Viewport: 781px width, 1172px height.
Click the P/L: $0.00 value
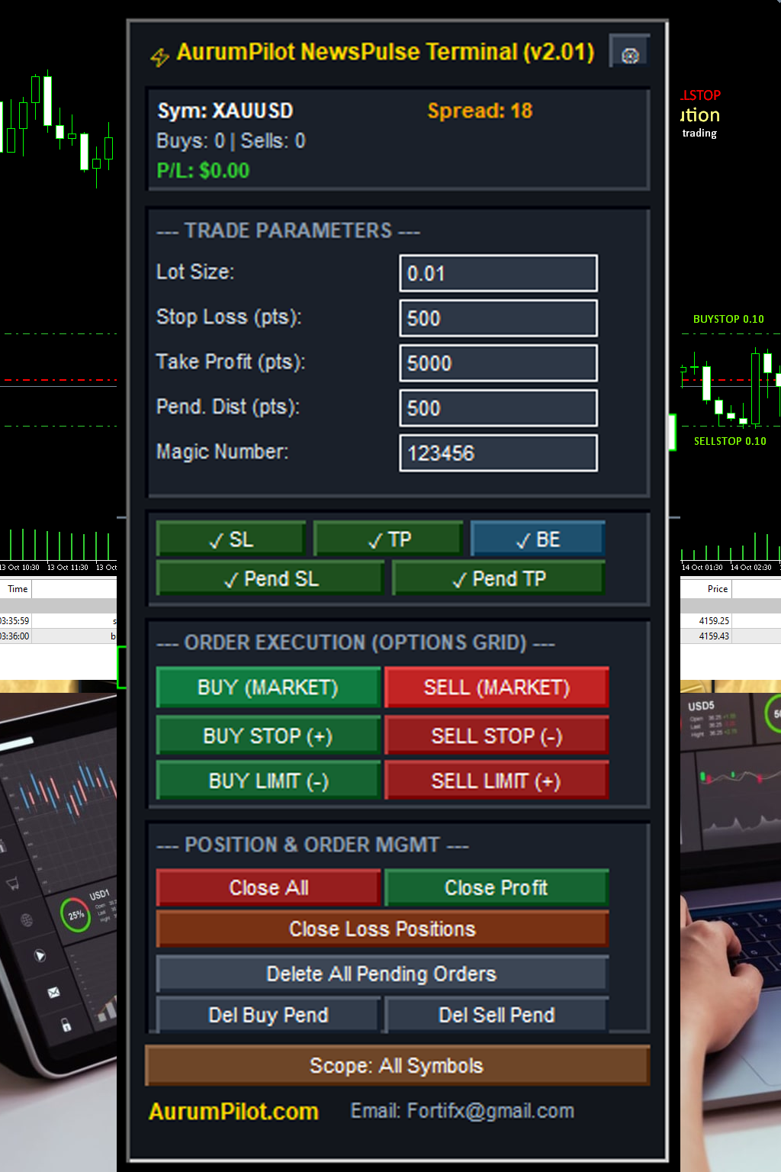(203, 171)
